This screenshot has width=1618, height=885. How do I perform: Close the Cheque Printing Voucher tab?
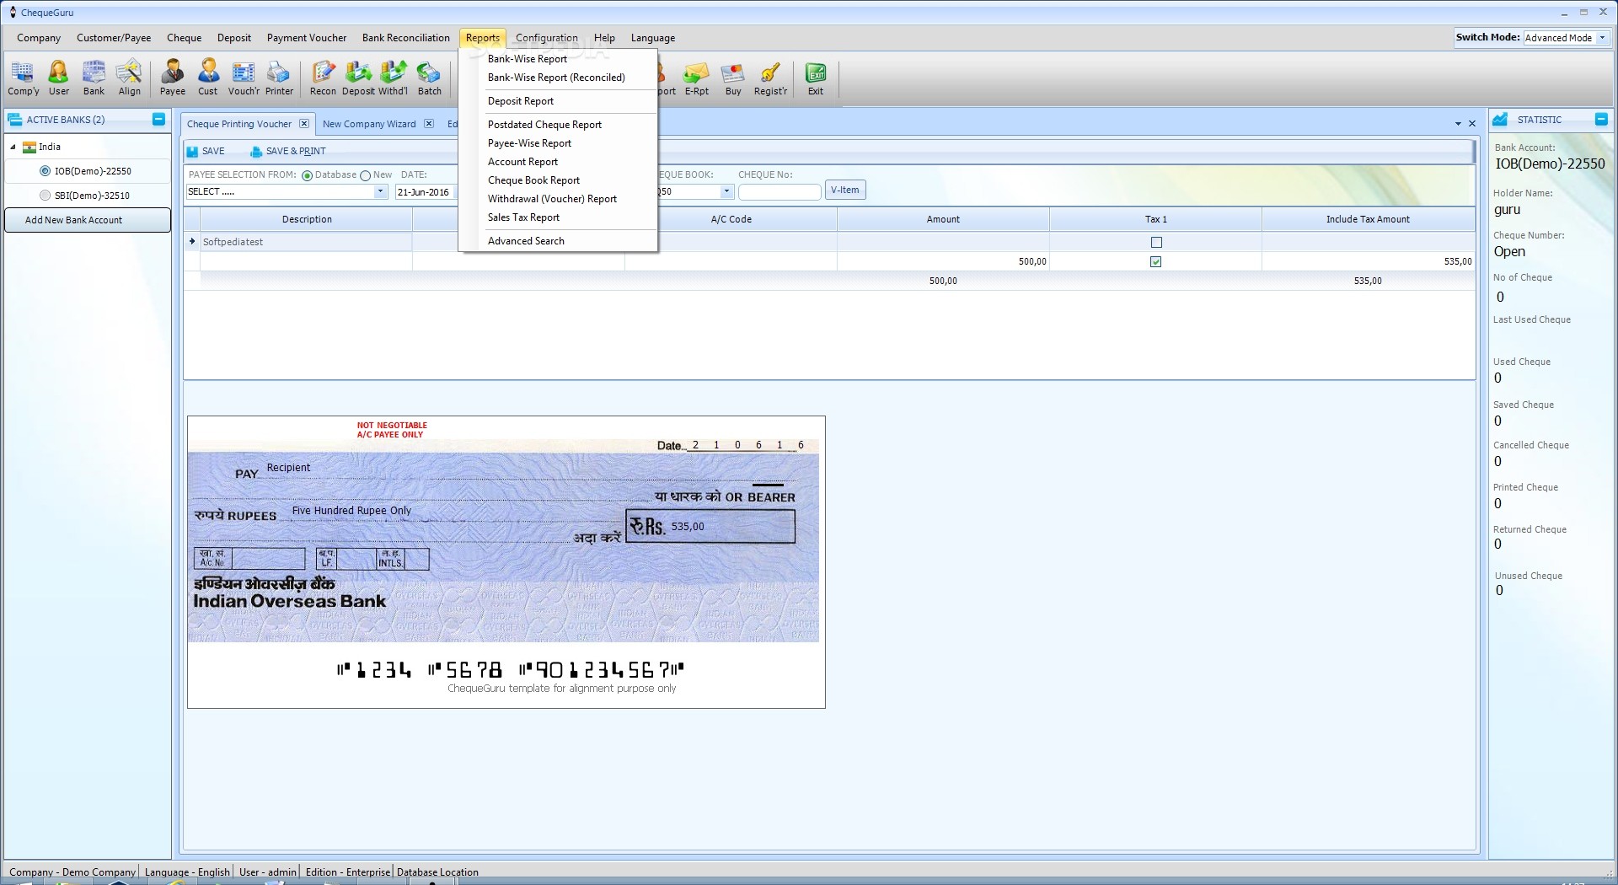tap(304, 124)
